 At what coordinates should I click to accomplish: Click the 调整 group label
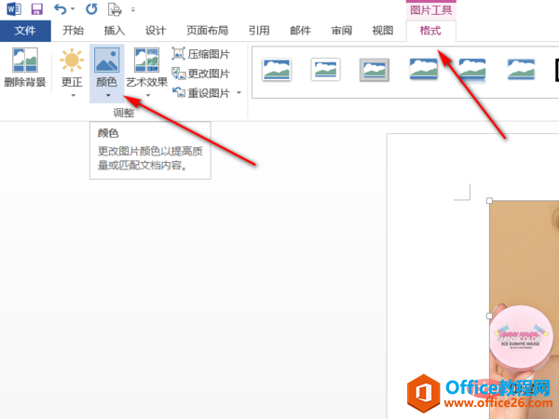point(124,113)
